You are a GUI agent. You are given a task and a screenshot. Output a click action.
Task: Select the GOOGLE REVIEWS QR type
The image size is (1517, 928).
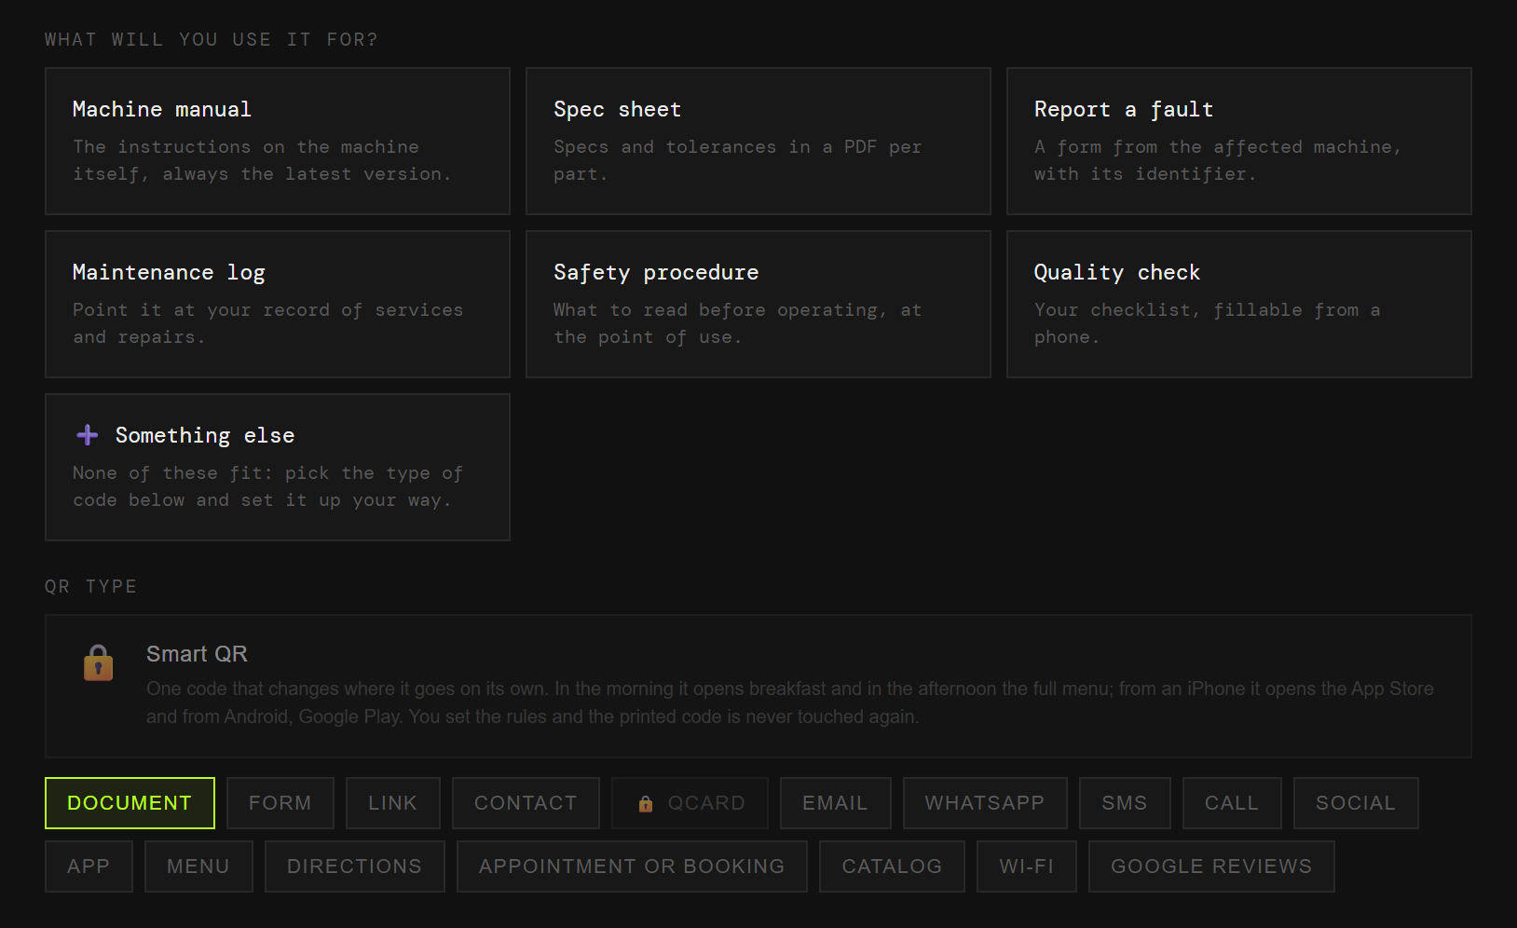[x=1211, y=867]
